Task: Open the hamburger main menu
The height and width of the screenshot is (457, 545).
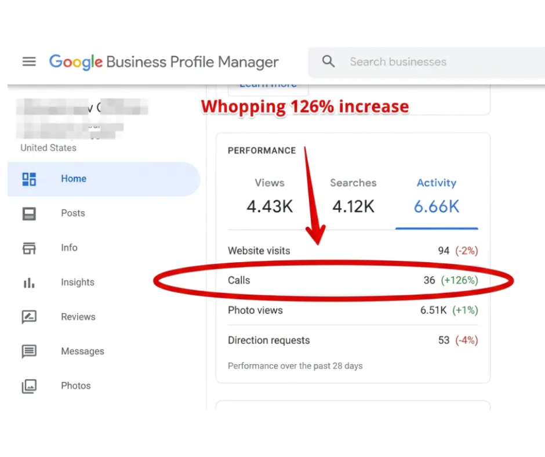Action: tap(29, 61)
